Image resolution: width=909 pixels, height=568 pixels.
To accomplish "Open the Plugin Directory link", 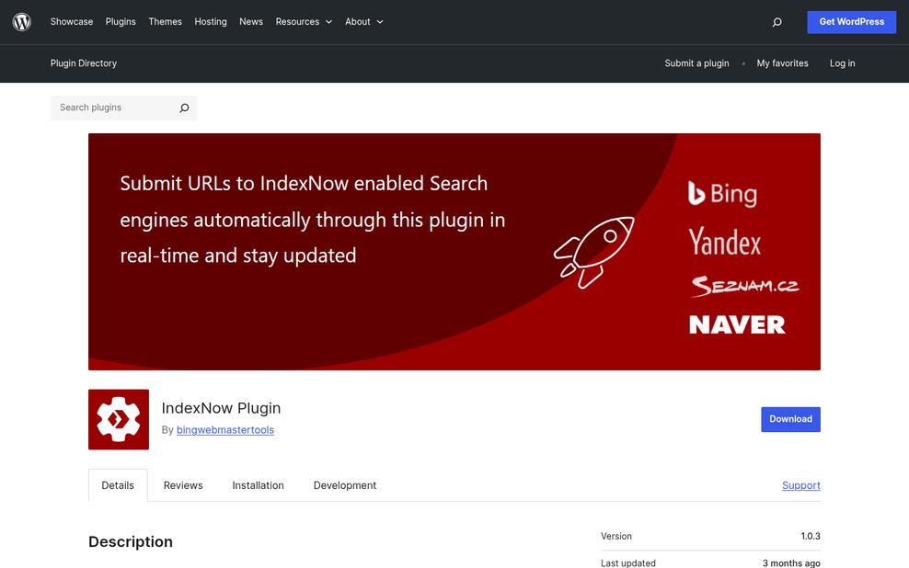I will click(84, 63).
